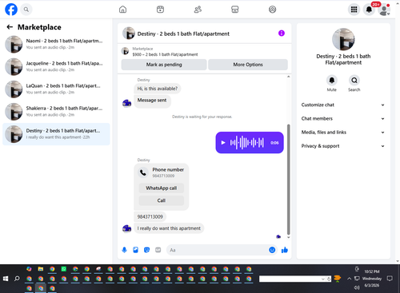Click the 9843713009 message bubble
The image size is (400, 293).
(x=150, y=216)
